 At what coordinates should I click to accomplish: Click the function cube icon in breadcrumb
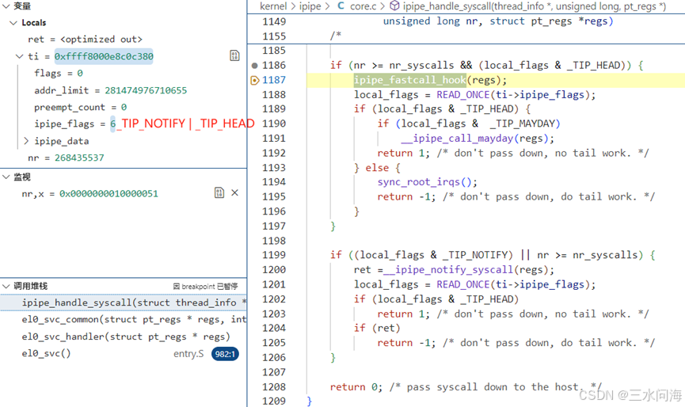(394, 6)
